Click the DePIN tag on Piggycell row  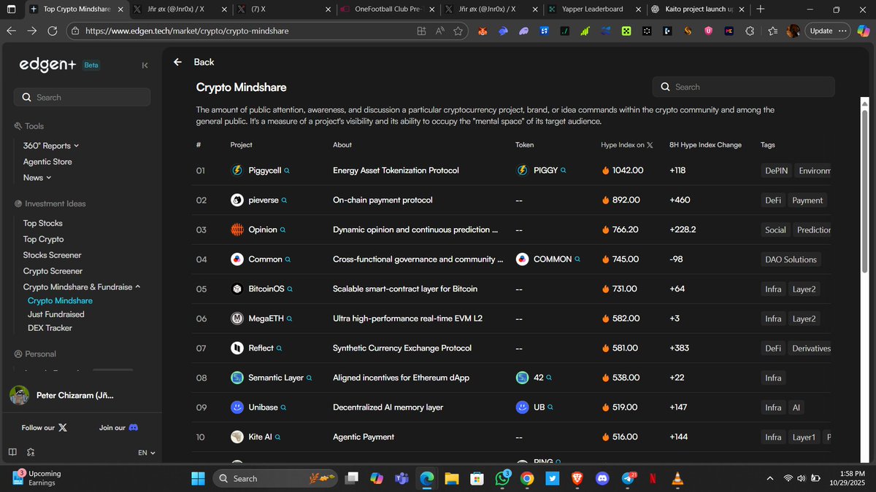(x=775, y=171)
